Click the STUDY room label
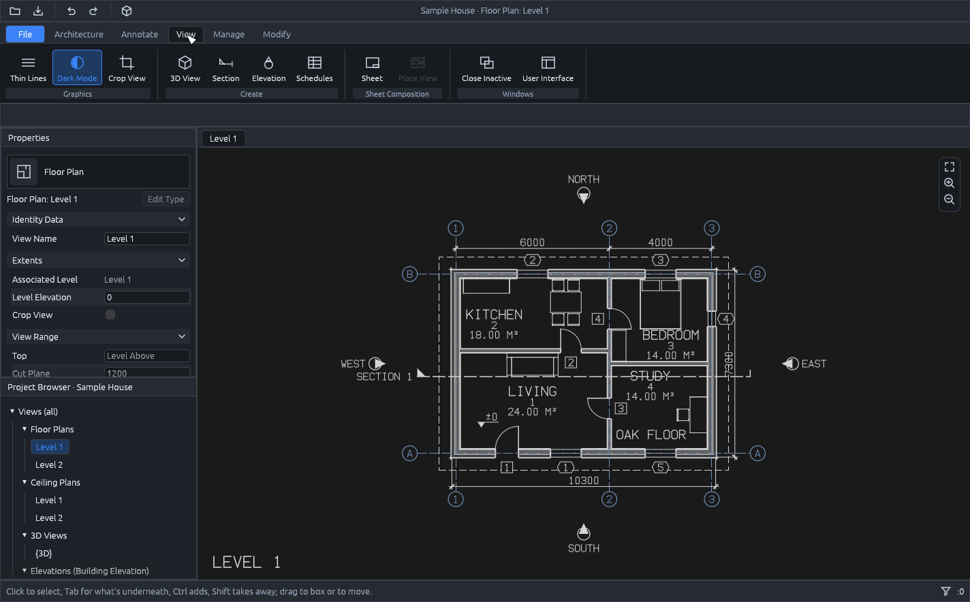This screenshot has width=970, height=602. (x=650, y=376)
